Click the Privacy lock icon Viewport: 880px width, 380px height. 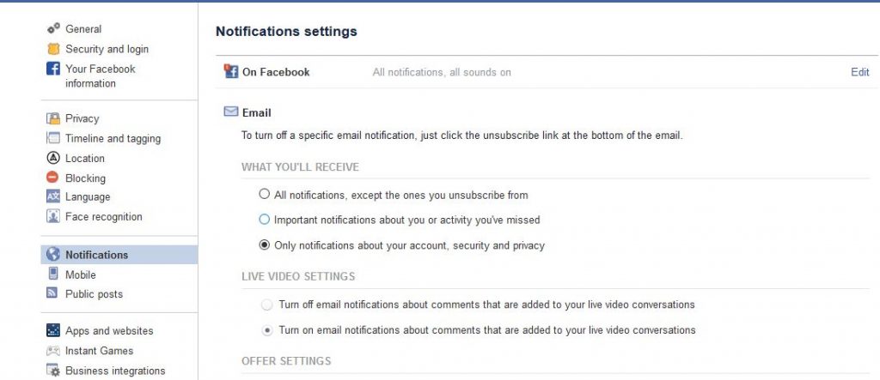pyautogui.click(x=53, y=118)
